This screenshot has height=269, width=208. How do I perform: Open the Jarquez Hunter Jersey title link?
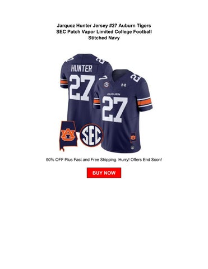point(104,31)
